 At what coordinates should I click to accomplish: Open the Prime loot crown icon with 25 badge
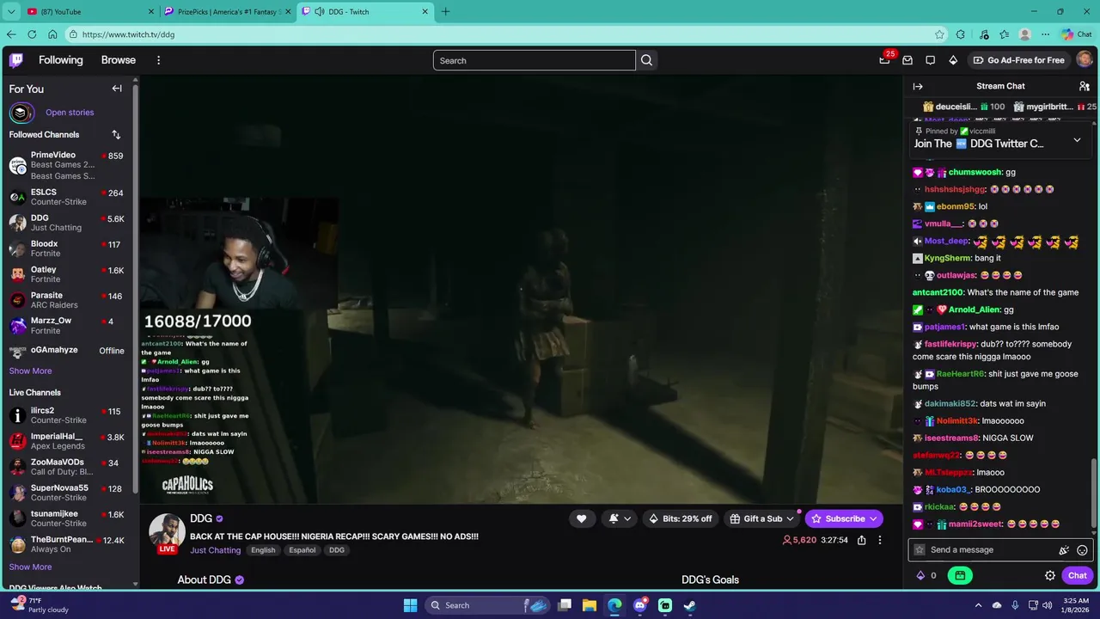(885, 60)
